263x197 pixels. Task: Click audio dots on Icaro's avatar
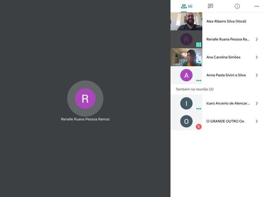198,109
